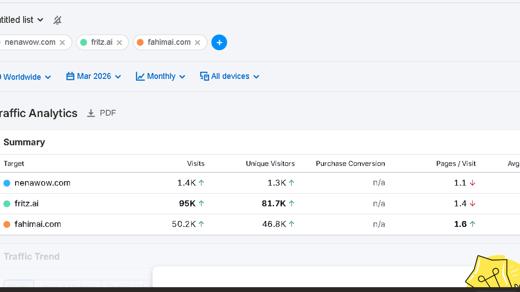This screenshot has height=292, width=520.
Task: Click the calendar icon beside Mar 2026
Action: [x=70, y=76]
